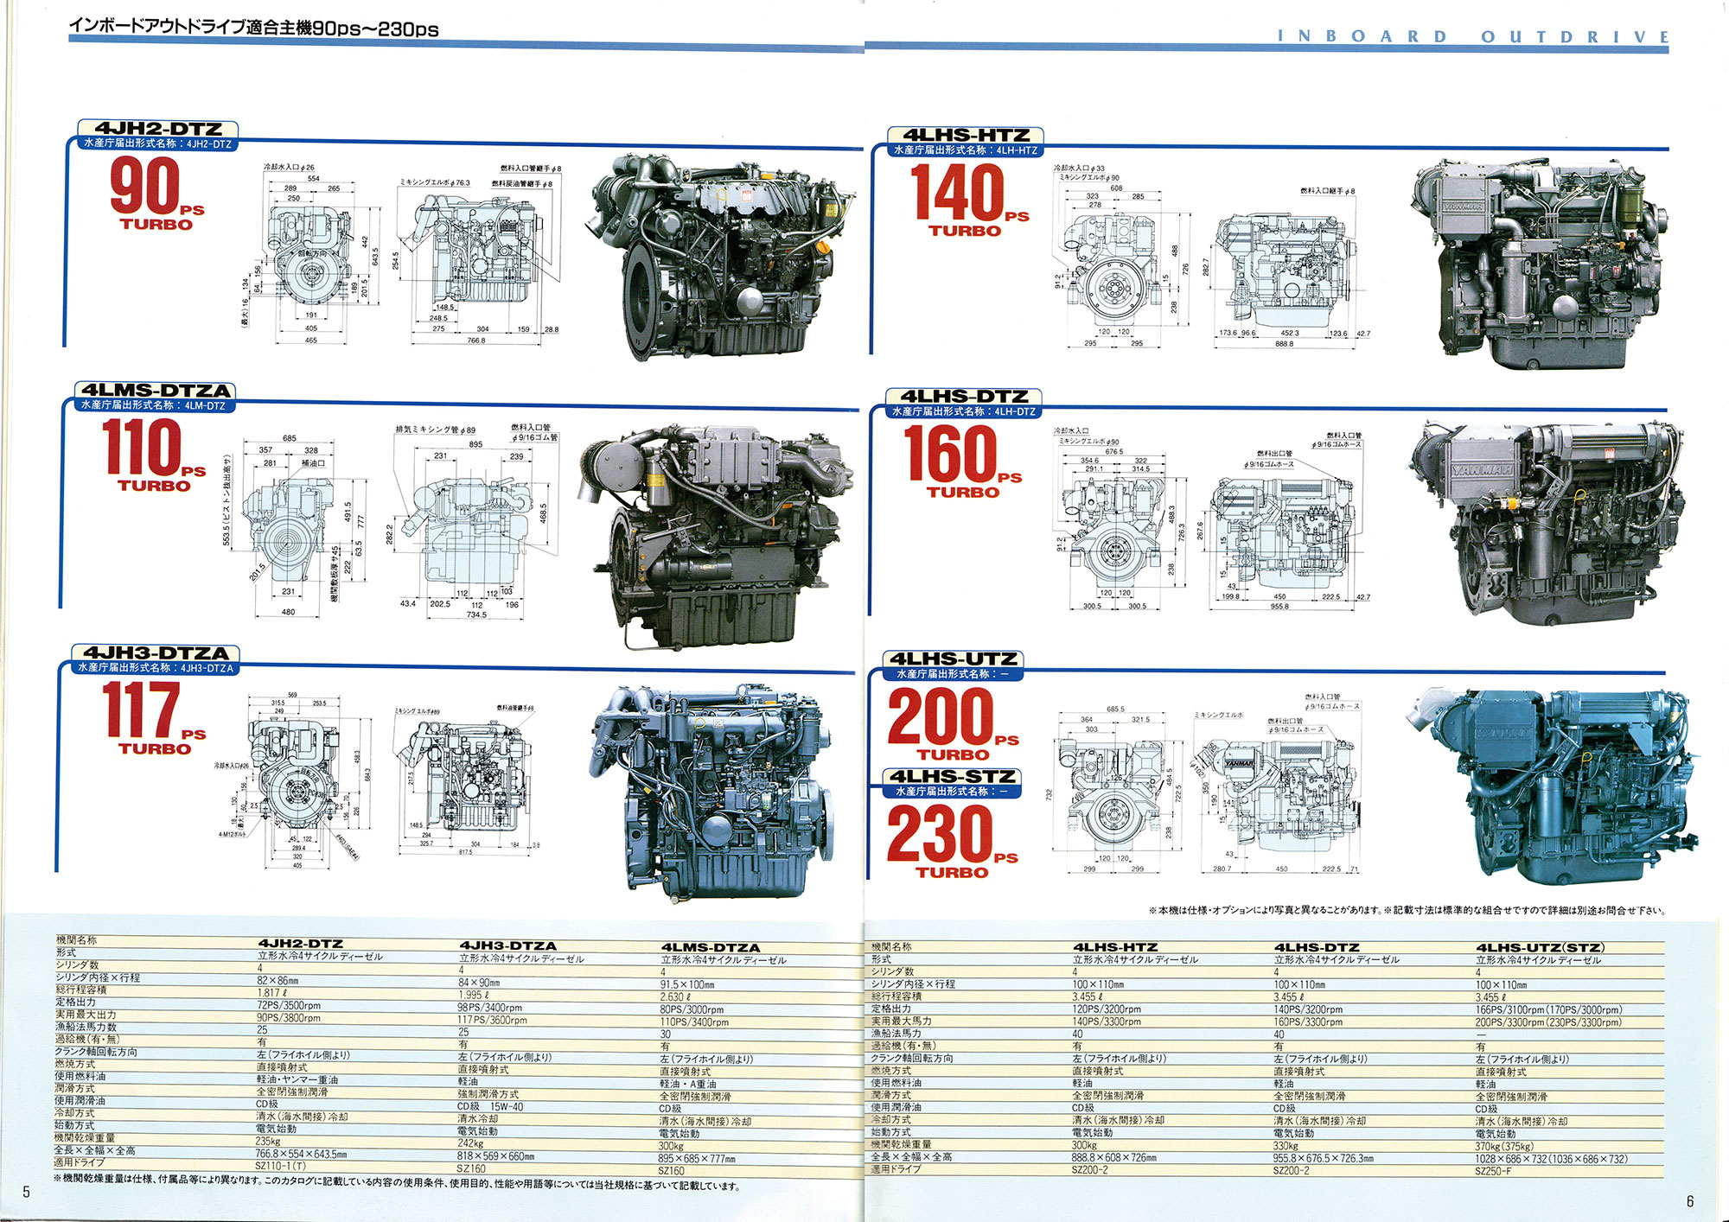This screenshot has width=1729, height=1222.
Task: Click the 4JH2-DTZ engine photo
Action: click(722, 258)
